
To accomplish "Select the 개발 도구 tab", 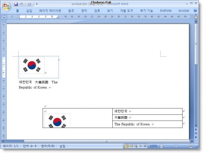I will click(127, 11).
